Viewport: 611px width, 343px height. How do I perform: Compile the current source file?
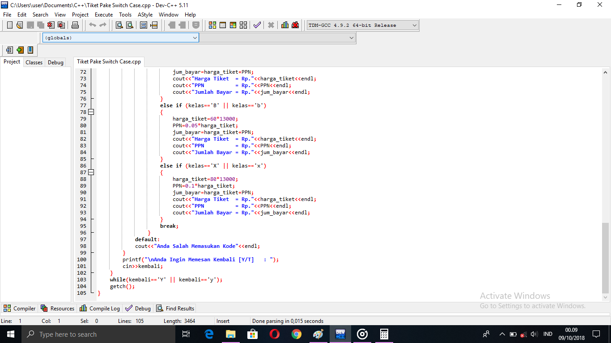pyautogui.click(x=212, y=25)
